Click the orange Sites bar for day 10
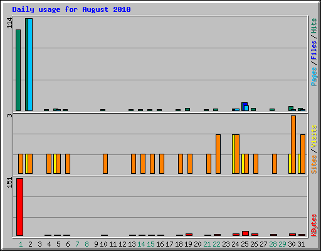Viewport: 321px width, 251px height. tap(105, 164)
